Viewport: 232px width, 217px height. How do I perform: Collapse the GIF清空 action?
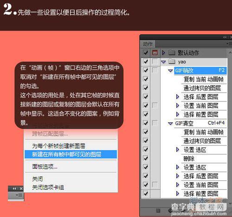click(170, 123)
